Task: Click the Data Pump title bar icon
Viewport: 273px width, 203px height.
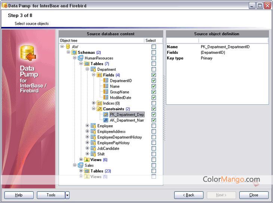Action: point(5,5)
